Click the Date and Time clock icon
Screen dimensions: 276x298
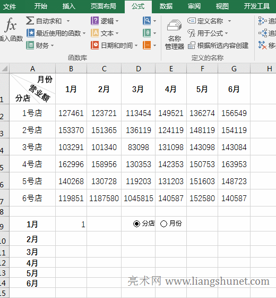pos(95,45)
